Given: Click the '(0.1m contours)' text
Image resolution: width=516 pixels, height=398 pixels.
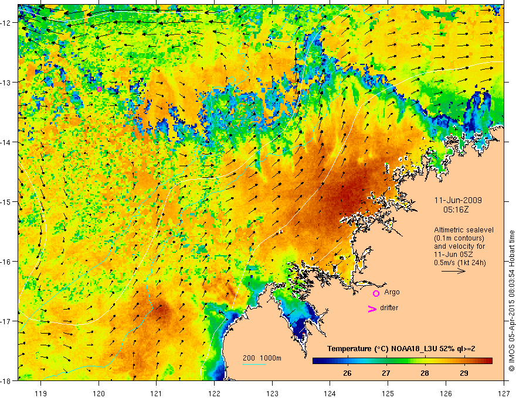Looking at the screenshot, I should tap(459, 238).
